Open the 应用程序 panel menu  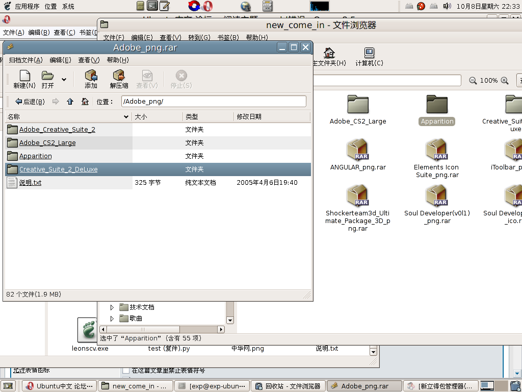(x=27, y=6)
